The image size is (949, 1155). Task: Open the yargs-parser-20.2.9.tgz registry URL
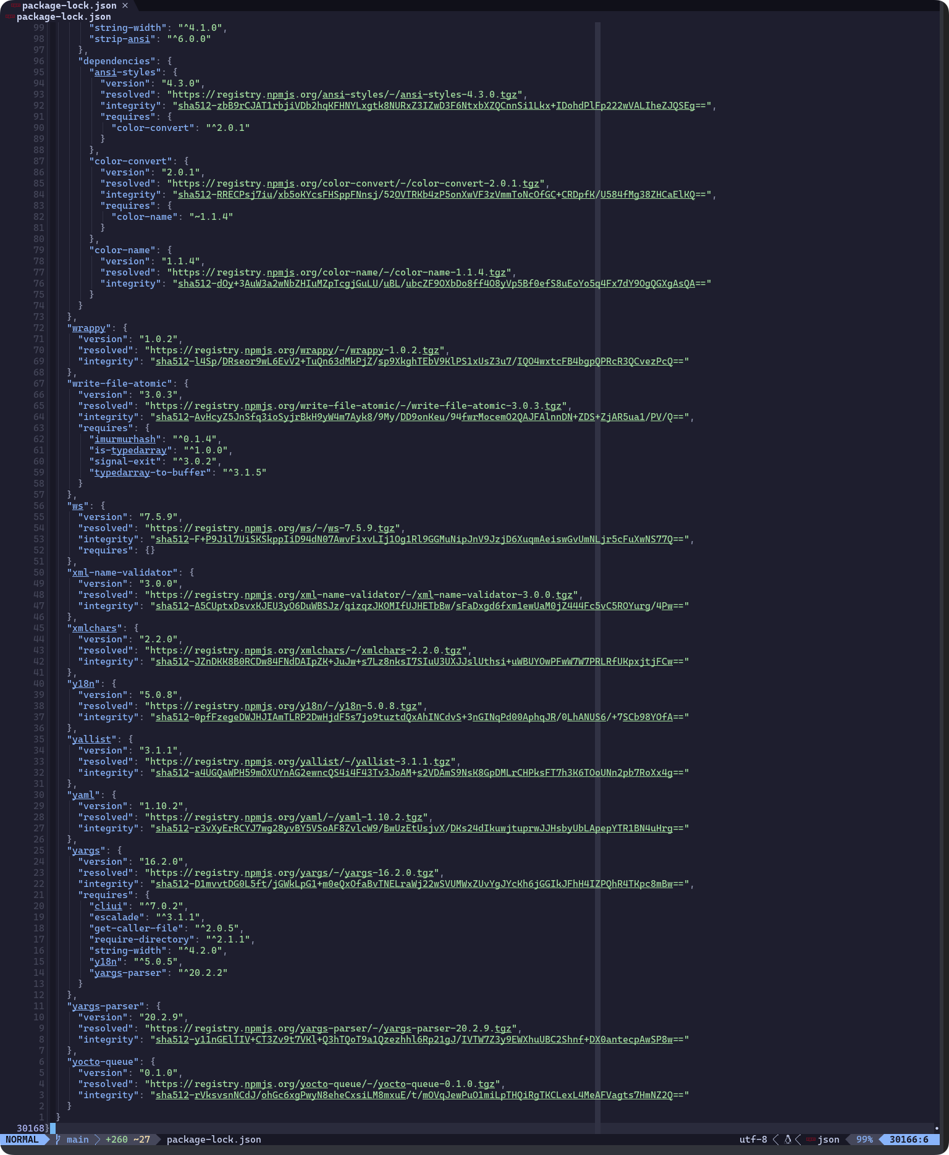point(331,1028)
